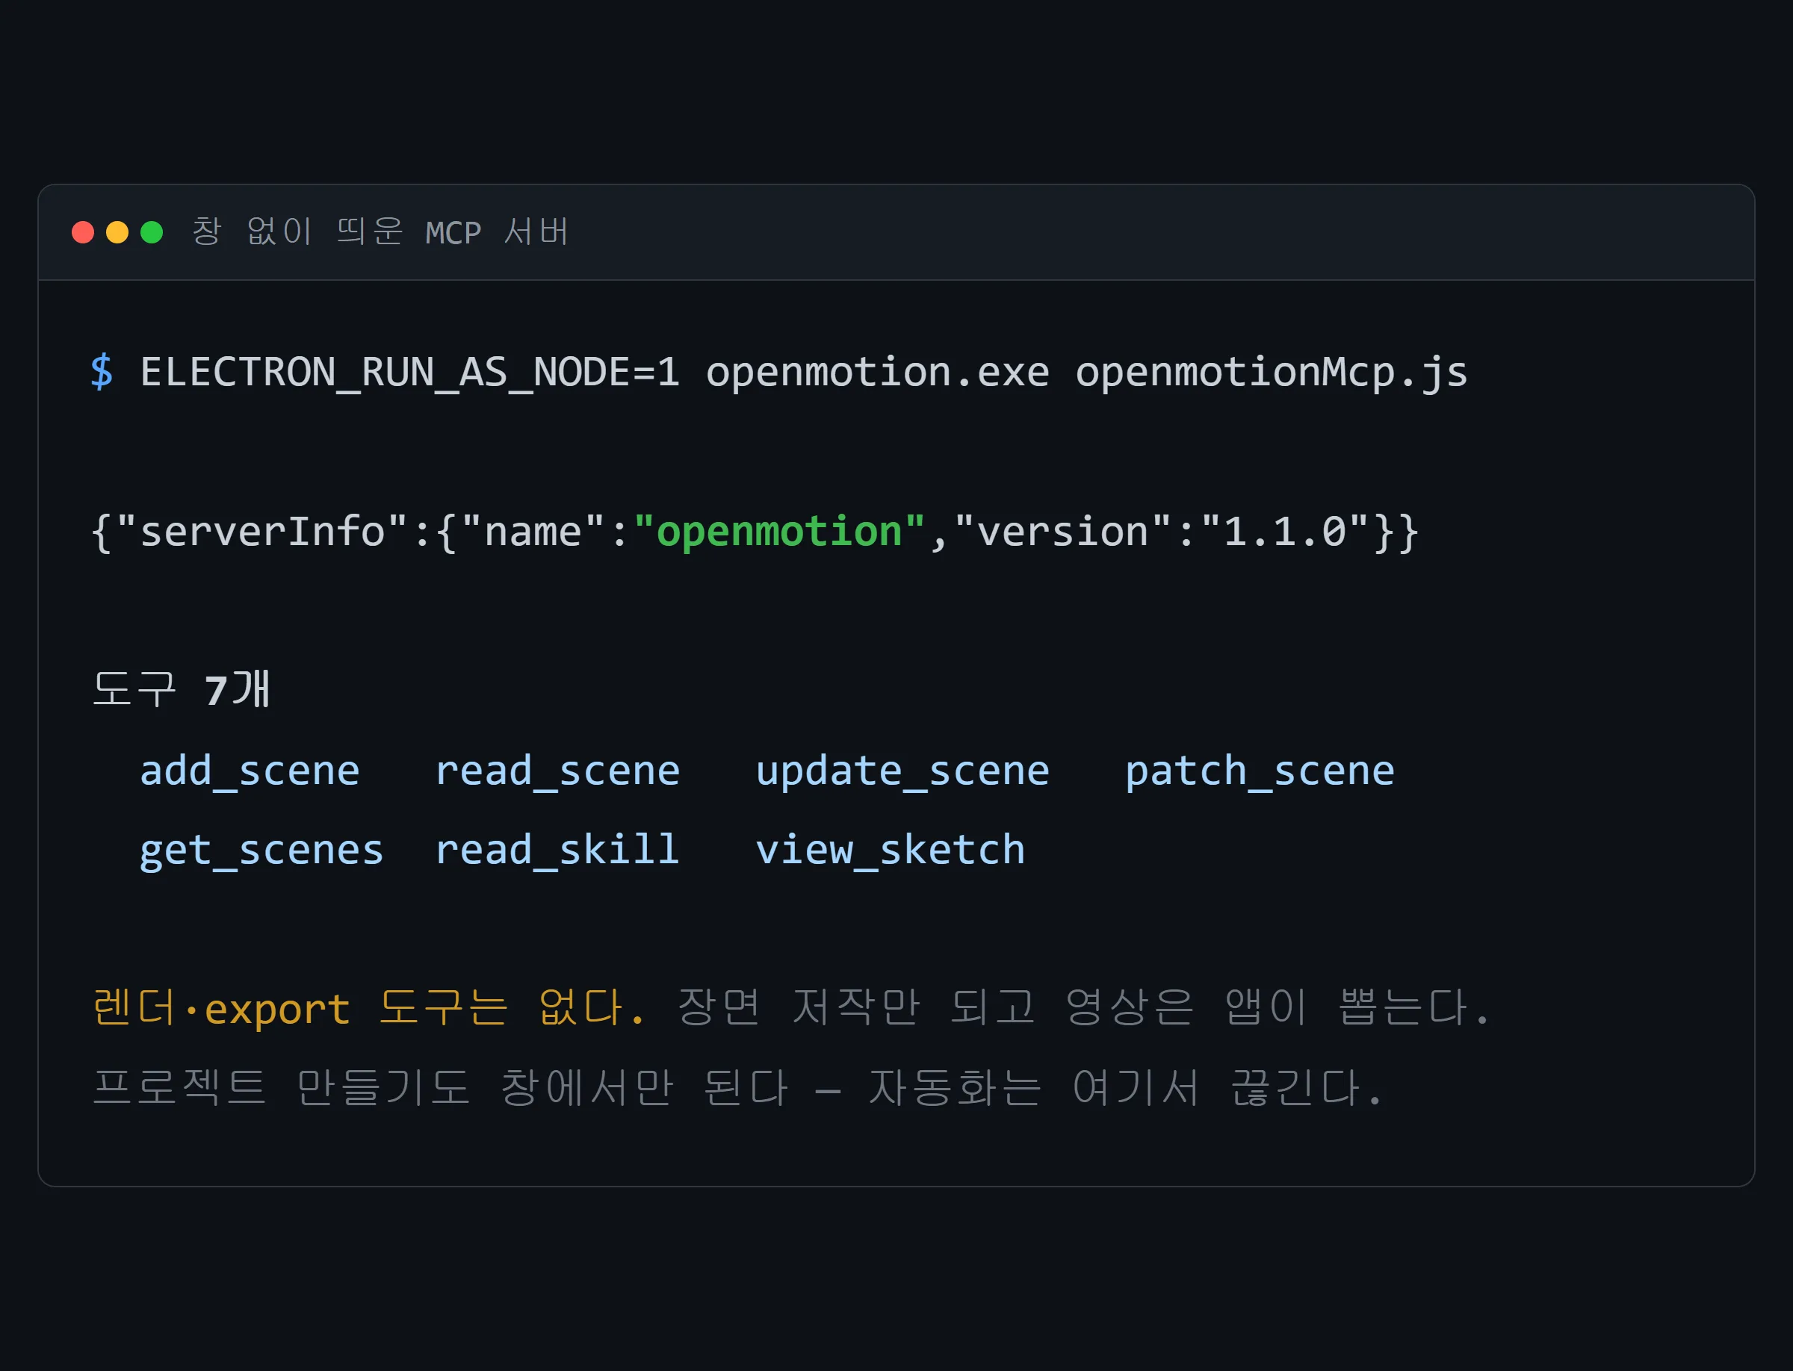Click openmotion.exe in the command line
The height and width of the screenshot is (1371, 1793).
878,373
